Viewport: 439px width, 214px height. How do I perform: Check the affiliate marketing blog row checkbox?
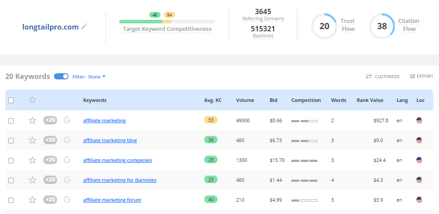[11, 140]
